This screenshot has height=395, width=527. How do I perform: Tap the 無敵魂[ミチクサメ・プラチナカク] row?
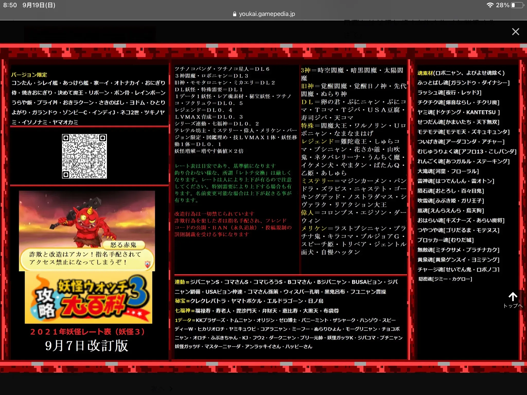458,250
